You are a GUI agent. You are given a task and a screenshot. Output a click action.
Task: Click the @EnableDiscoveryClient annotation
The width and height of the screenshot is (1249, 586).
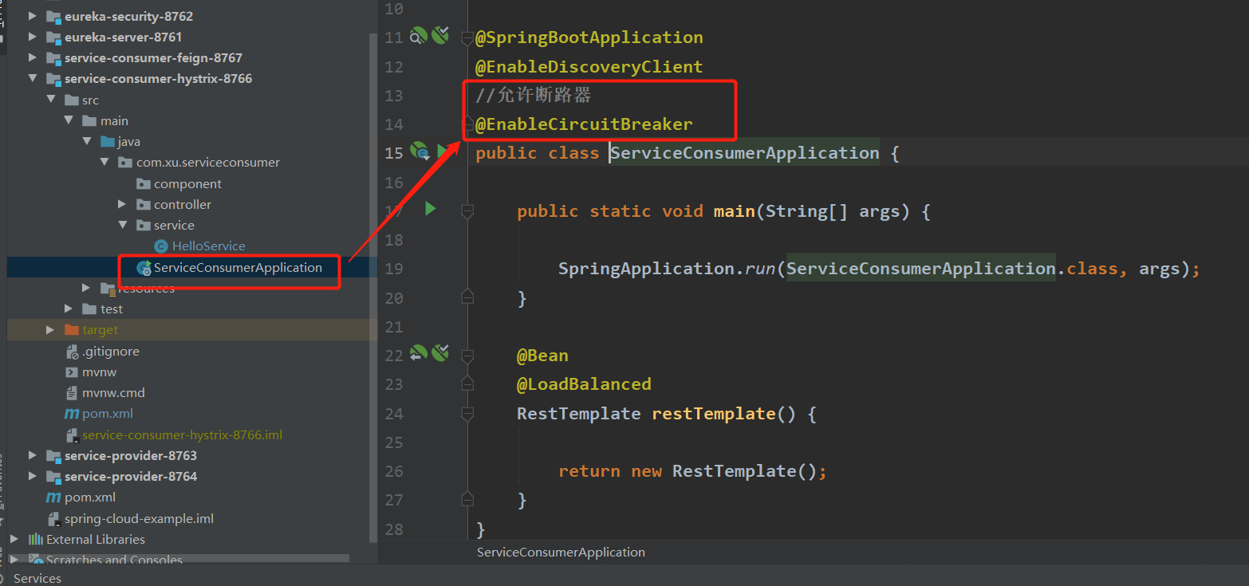coord(589,66)
